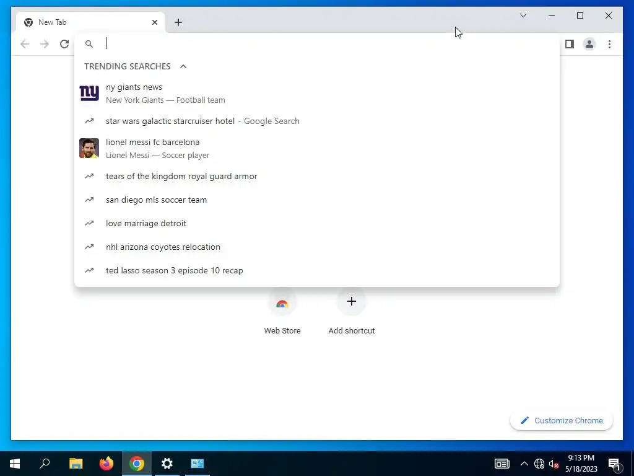Viewport: 634px width, 476px height.
Task: Click the magnifier icon in the address bar
Action: pos(89,44)
